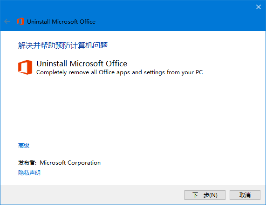The width and height of the screenshot is (266, 205).
Task: Open the 高级 advanced options link
Action: (24, 145)
